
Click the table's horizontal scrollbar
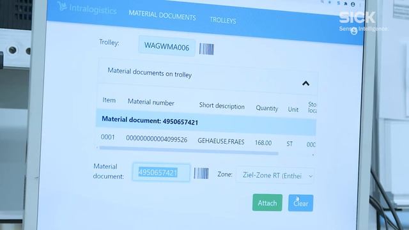click(189, 151)
